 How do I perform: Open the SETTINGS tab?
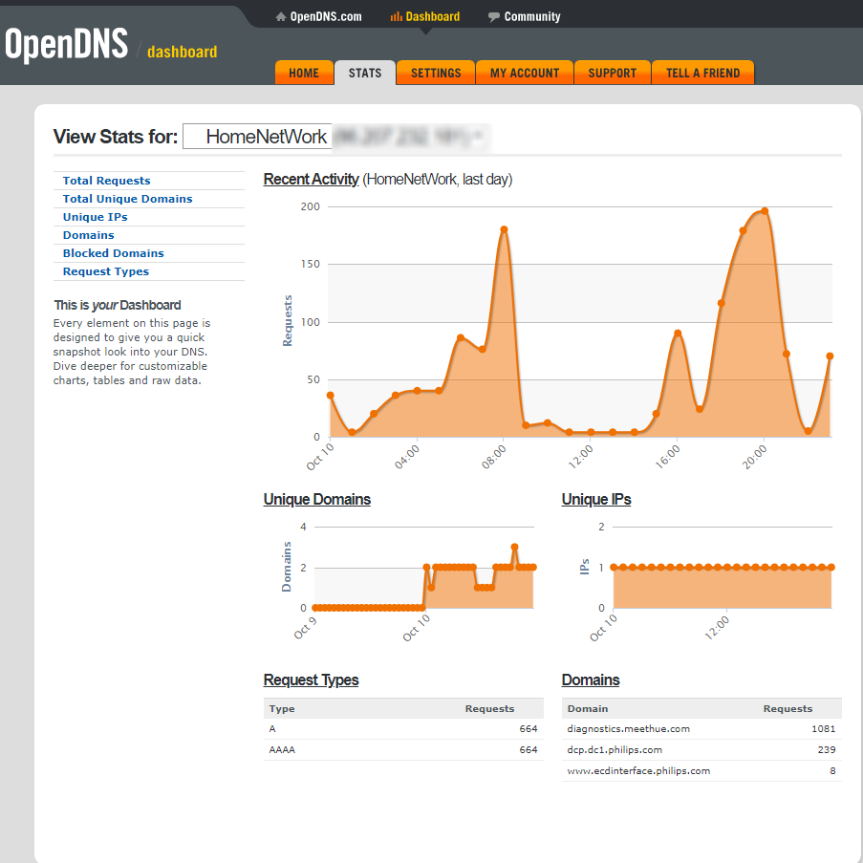(x=436, y=73)
